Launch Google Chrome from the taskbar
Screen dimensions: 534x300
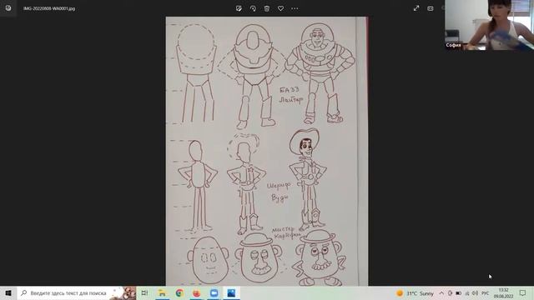click(179, 292)
